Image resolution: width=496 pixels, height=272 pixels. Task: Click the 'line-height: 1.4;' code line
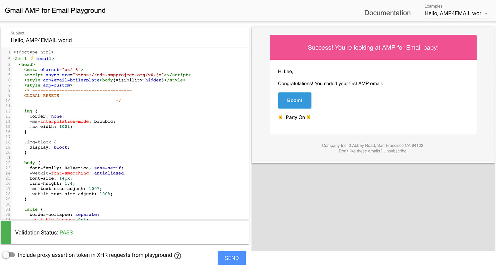[52, 184]
